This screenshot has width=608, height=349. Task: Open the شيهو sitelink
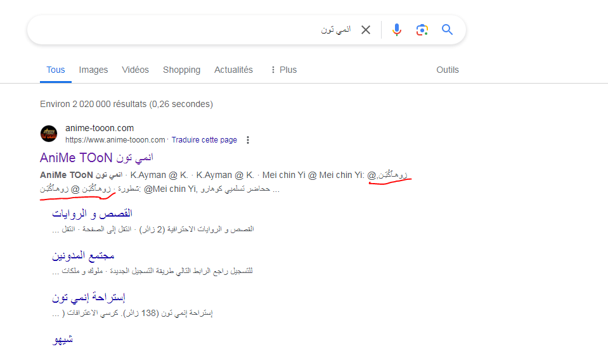point(62,339)
